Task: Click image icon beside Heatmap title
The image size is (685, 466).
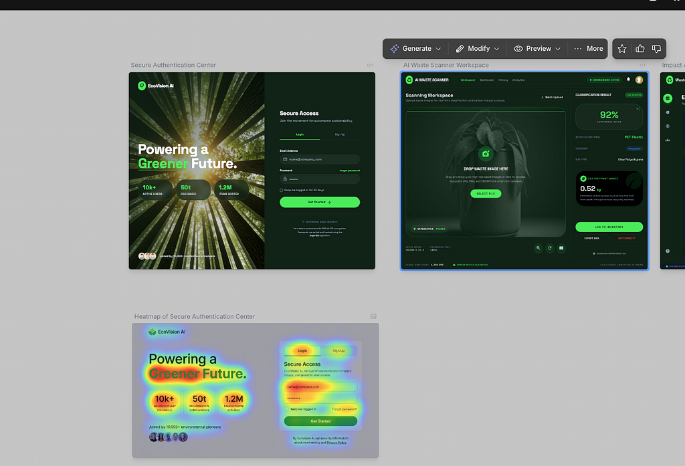Action: pos(373,316)
